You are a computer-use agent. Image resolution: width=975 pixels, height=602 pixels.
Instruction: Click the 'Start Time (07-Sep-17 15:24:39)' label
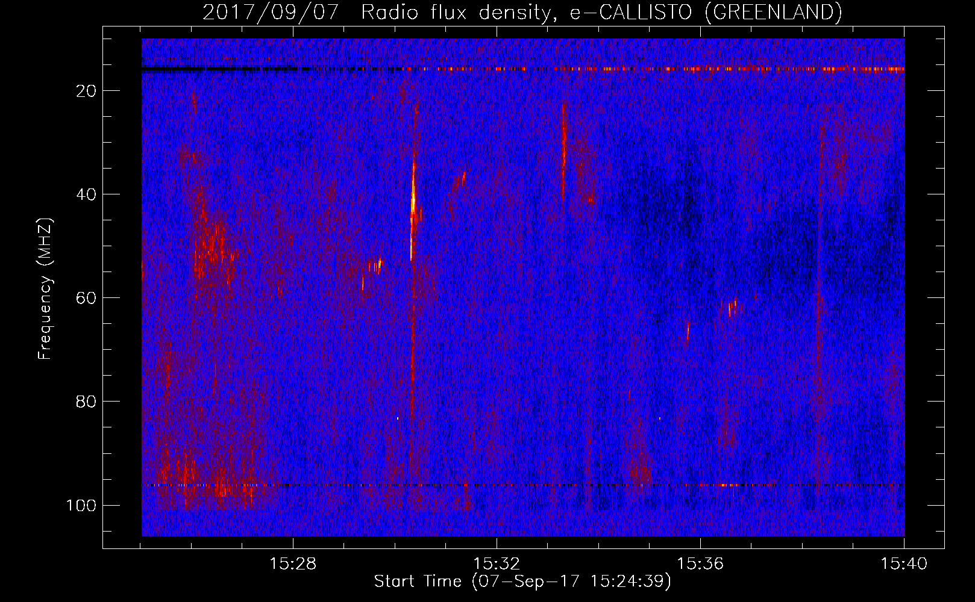click(x=522, y=582)
